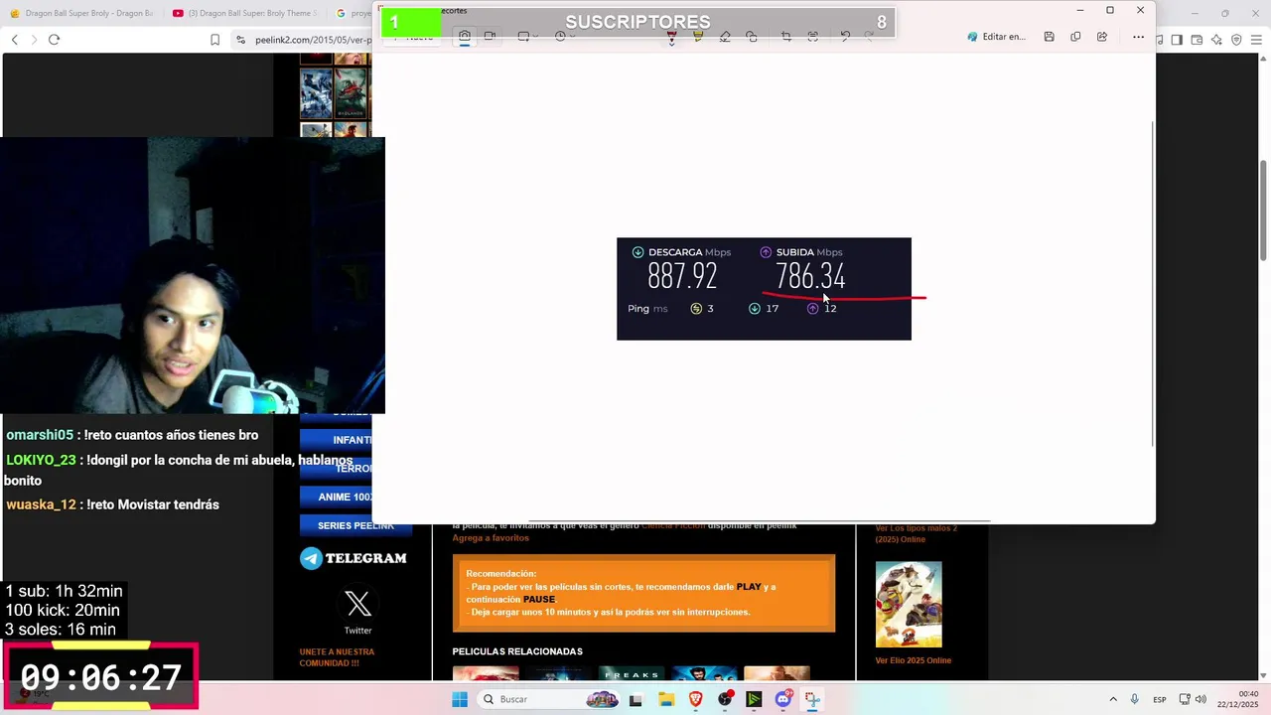Open the Windows Start menu
1271x715 pixels.
click(459, 699)
